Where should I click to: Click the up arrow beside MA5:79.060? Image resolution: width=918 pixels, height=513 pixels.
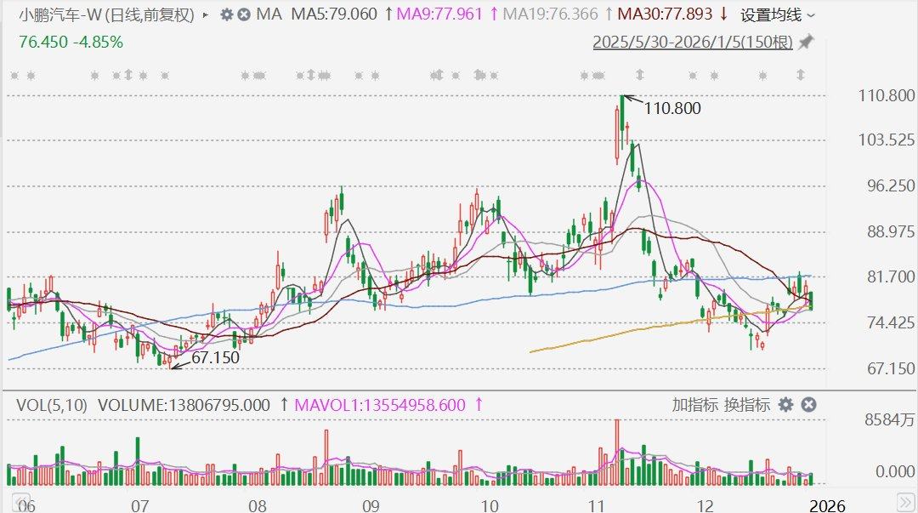click(x=387, y=14)
